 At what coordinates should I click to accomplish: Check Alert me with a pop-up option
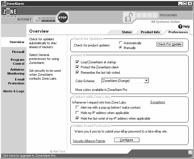pos(77,107)
